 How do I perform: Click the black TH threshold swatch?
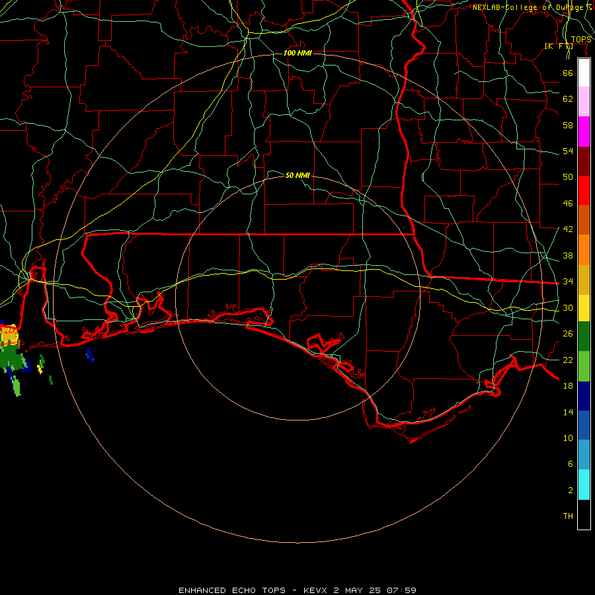[x=584, y=514]
